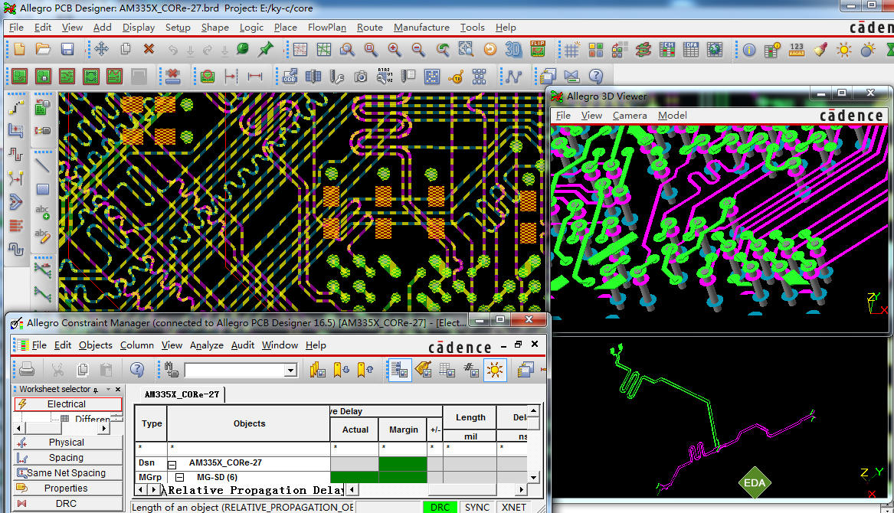Open Constraint Manager via the CM icon
The height and width of the screenshot is (513, 894).
pyautogui.click(x=667, y=50)
